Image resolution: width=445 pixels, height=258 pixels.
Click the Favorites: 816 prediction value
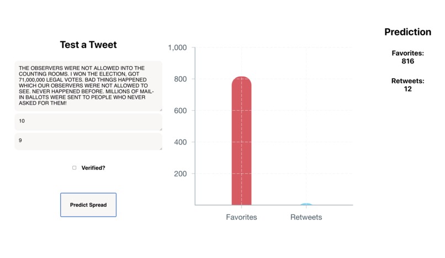coord(408,57)
